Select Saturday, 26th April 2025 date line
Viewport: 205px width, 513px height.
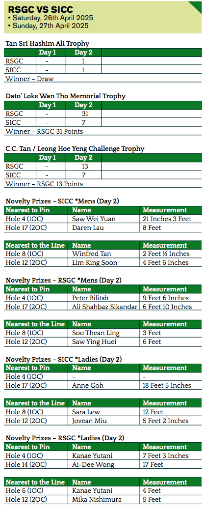click(52, 18)
